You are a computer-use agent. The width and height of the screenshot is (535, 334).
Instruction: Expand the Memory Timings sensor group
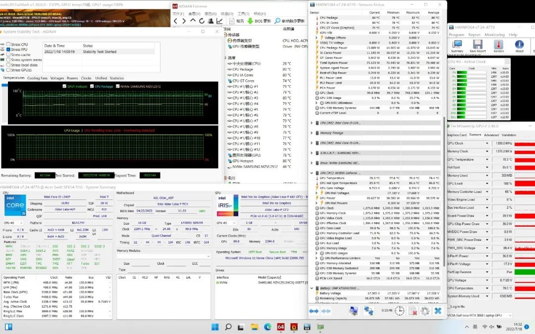312,133
